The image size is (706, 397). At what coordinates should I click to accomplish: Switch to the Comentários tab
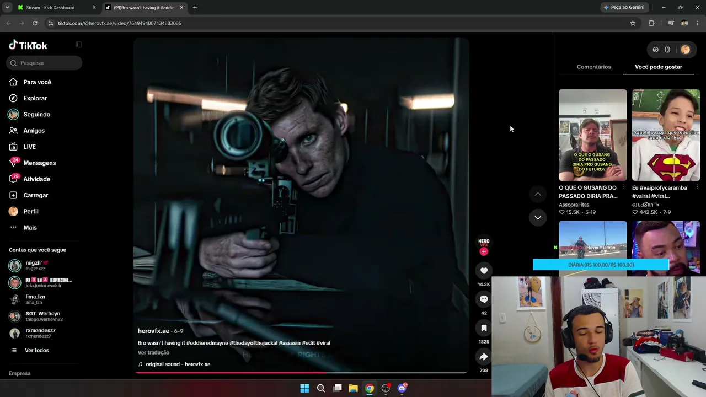click(593, 67)
